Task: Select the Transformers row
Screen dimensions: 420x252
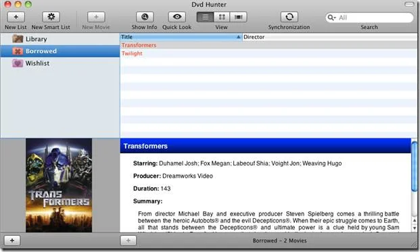Action: pyautogui.click(x=269, y=45)
